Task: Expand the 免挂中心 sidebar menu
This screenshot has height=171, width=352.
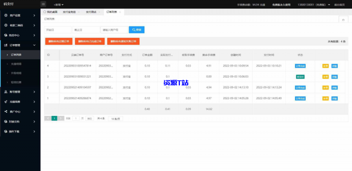Action: point(34,35)
